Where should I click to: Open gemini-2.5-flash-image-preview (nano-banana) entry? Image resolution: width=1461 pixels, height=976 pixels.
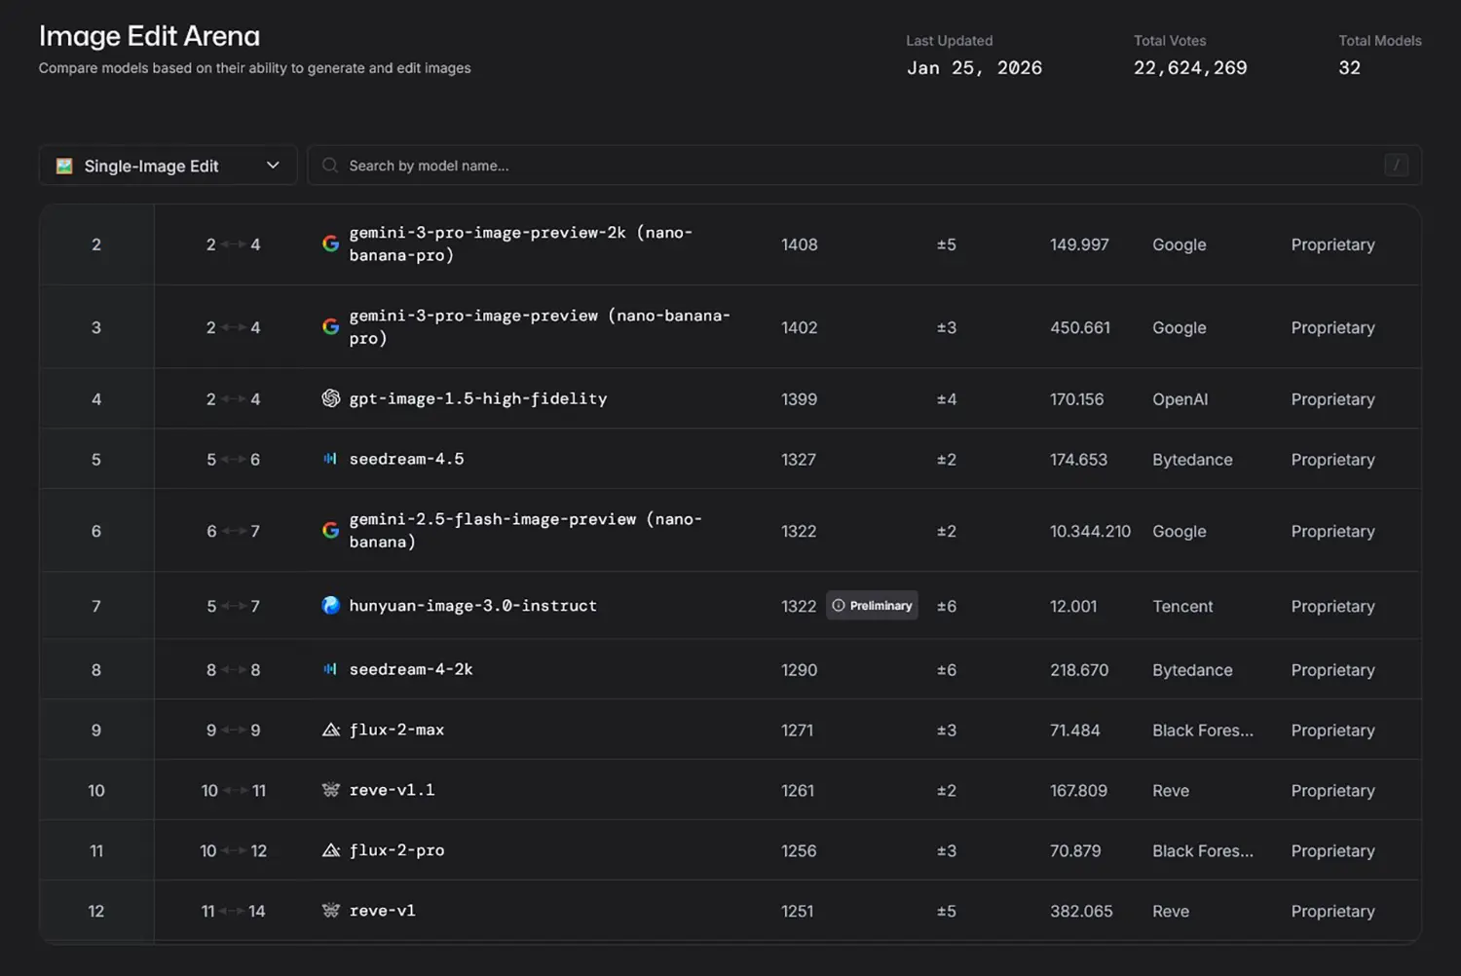(x=525, y=531)
